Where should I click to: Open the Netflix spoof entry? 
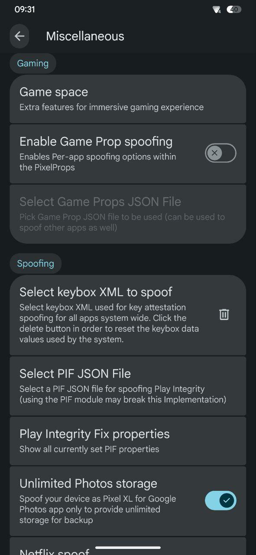tap(128, 546)
